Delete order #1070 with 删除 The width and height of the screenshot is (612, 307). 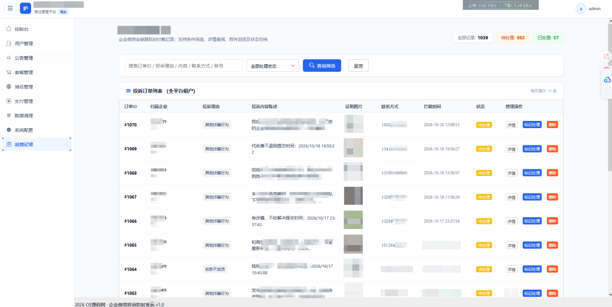(552, 124)
